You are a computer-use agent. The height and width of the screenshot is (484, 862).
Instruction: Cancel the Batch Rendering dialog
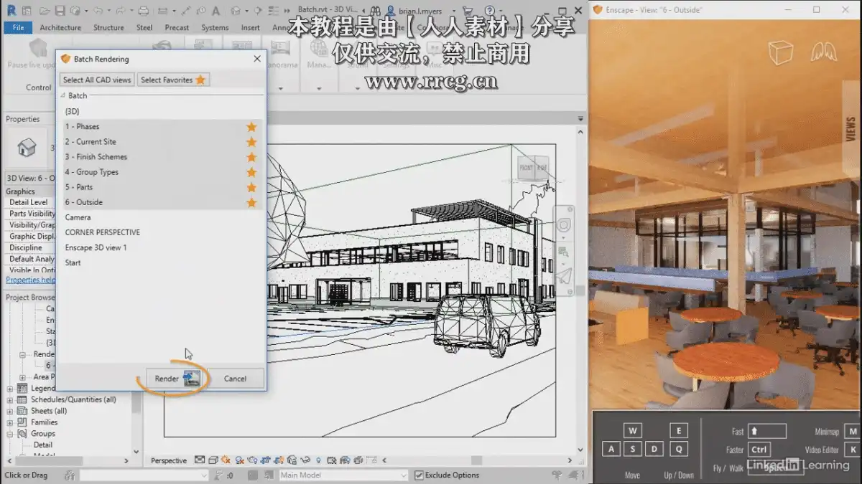235,379
